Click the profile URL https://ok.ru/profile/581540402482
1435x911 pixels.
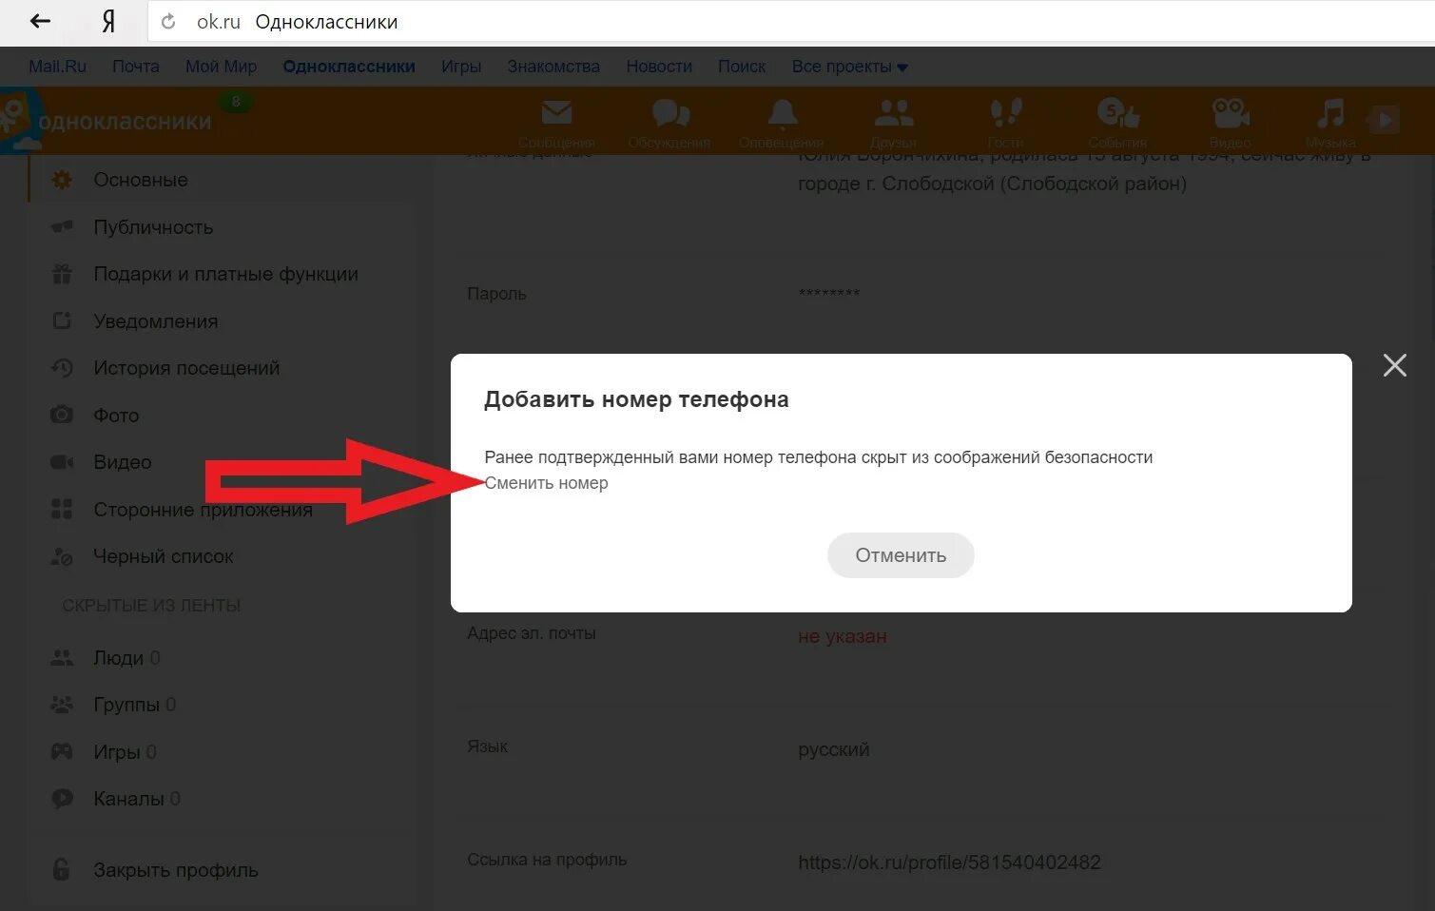coord(949,863)
